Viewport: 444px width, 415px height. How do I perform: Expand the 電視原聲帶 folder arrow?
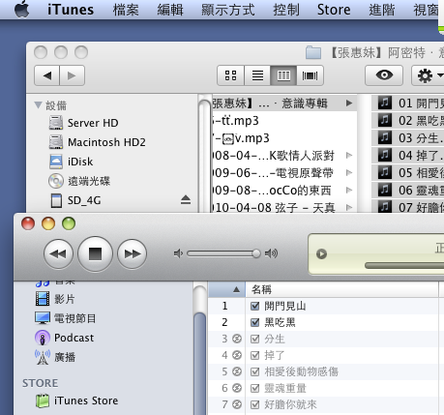(x=349, y=173)
